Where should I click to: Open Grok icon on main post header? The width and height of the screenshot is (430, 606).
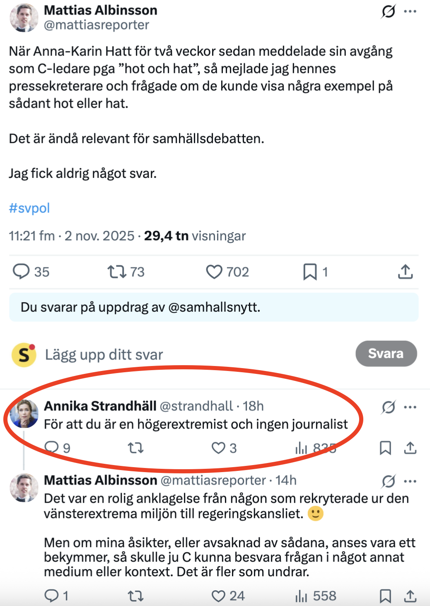tap(388, 11)
